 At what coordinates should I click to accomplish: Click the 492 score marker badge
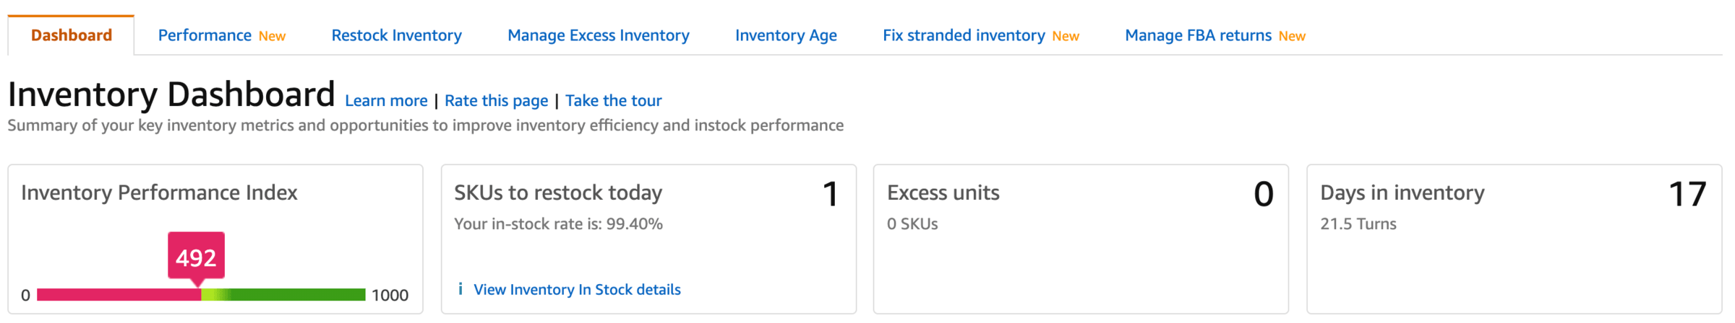tap(196, 256)
